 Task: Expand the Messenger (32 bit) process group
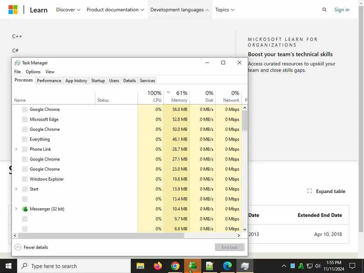(x=16, y=209)
